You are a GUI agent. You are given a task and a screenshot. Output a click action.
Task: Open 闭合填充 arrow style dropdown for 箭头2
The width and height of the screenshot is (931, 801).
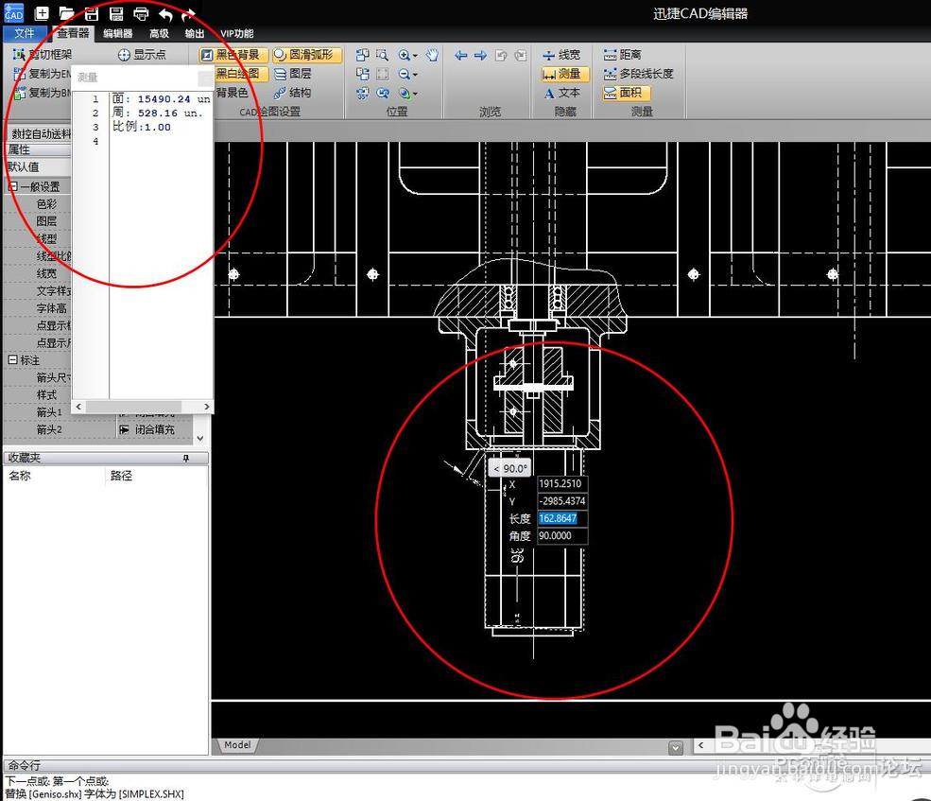(154, 429)
